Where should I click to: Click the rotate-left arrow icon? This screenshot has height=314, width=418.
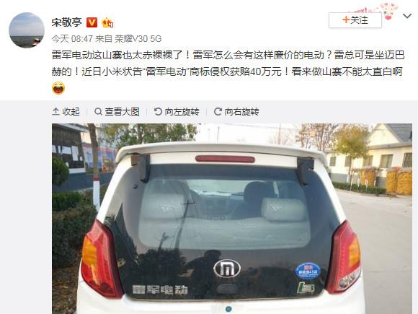click(158, 112)
